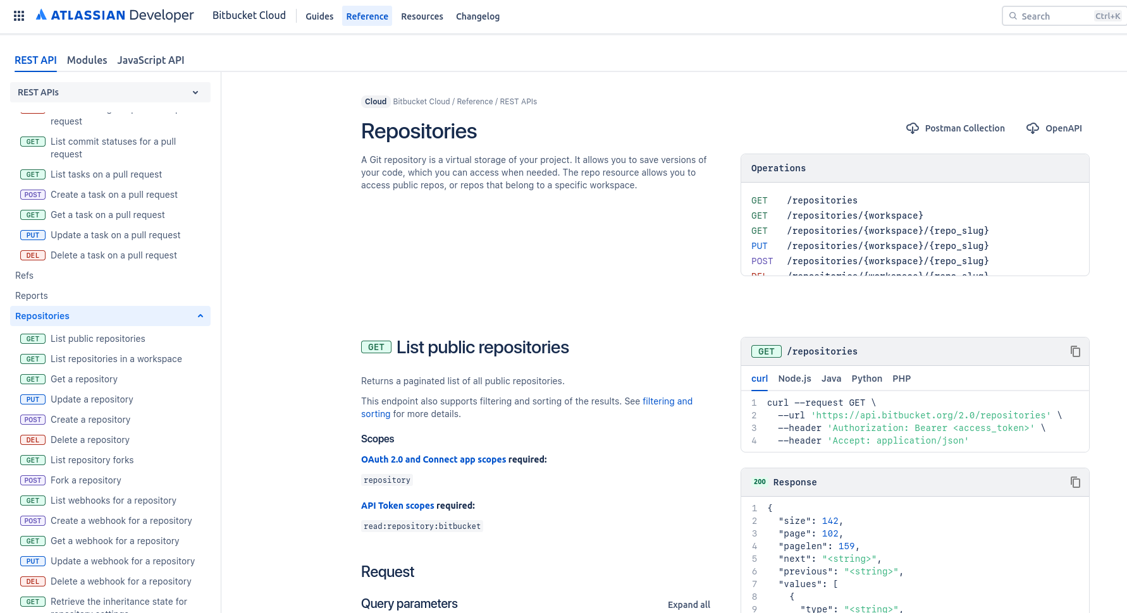Screen dimensions: 1127x613
Task: Click the Atlassian Developer logo
Action: (115, 15)
